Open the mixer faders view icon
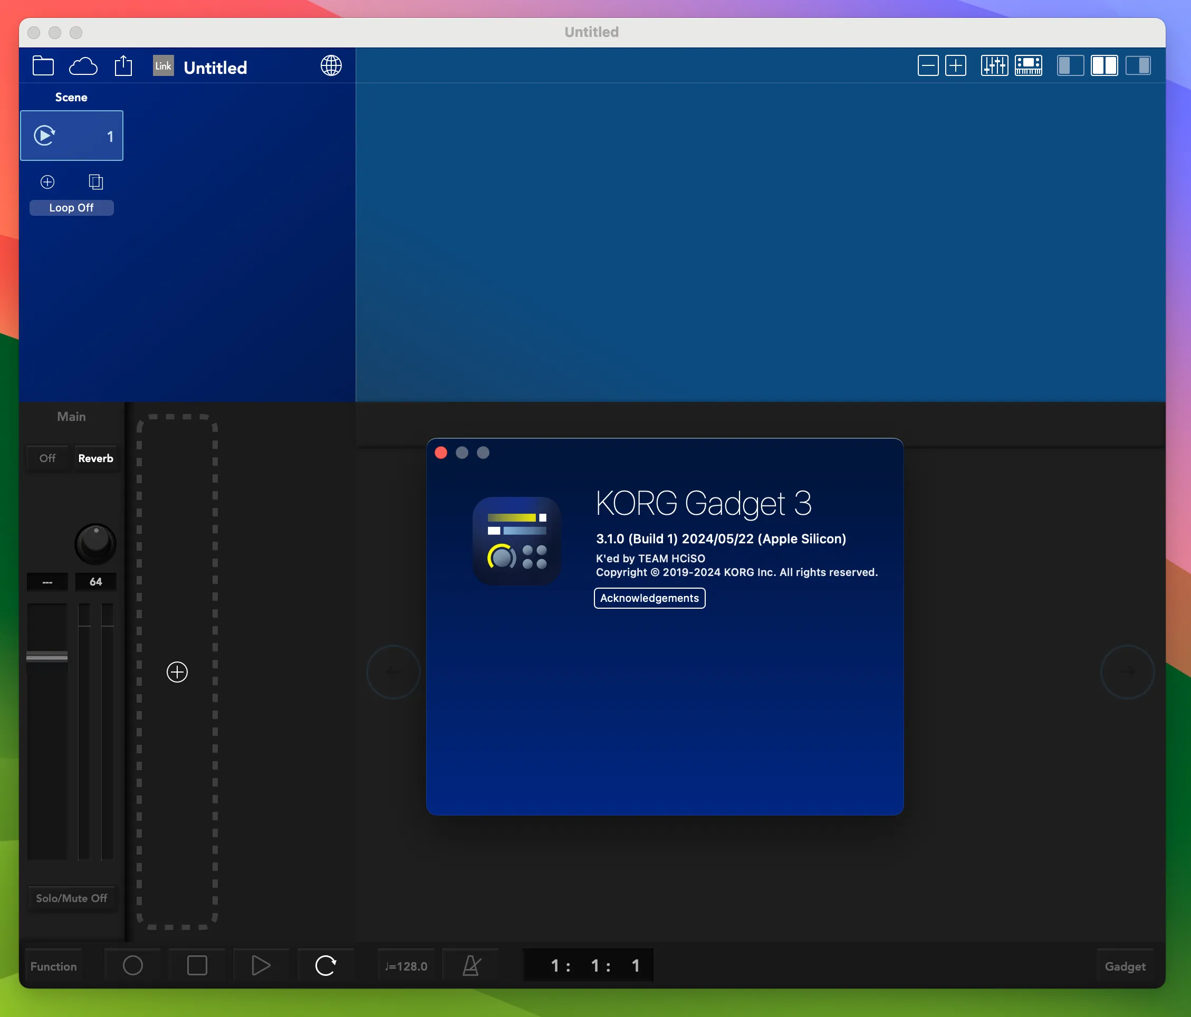Viewport: 1191px width, 1017px height. point(994,65)
